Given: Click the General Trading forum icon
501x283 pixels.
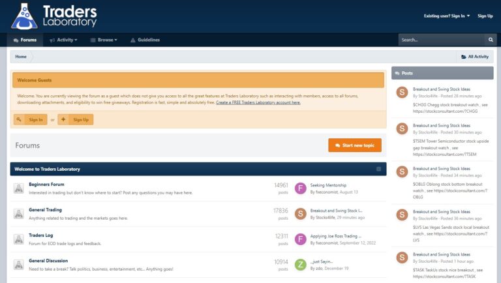Looking at the screenshot, I should point(18,214).
